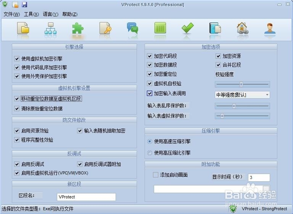Toggle 合并区段 checkbox

coord(218,65)
